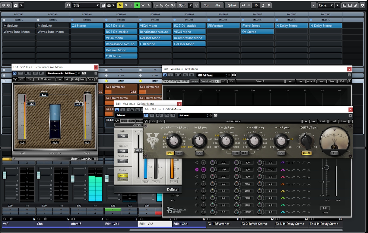Click the Waves logo in VEQ4 toolbar
The height and width of the screenshot is (233, 368).
point(147,121)
